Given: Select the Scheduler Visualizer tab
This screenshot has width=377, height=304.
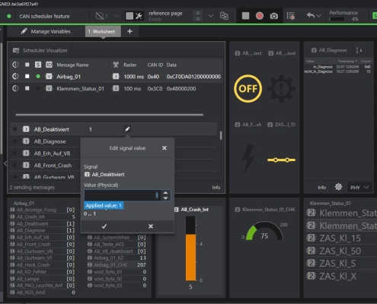Looking at the screenshot, I should pyautogui.click(x=40, y=50).
